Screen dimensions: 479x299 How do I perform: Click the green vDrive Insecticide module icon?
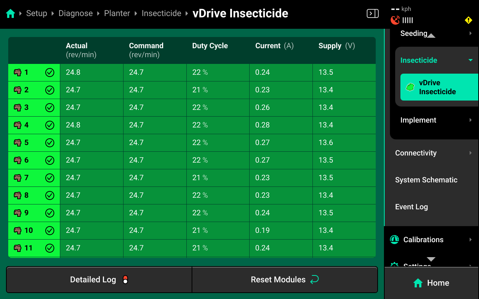[x=410, y=87]
